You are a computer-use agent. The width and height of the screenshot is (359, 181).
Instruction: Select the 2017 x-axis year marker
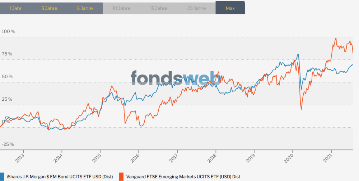tap(174, 158)
